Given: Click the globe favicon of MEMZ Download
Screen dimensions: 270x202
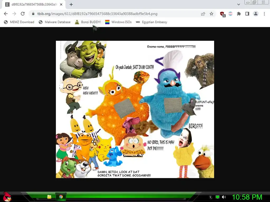Looking at the screenshot, I should point(6,22).
